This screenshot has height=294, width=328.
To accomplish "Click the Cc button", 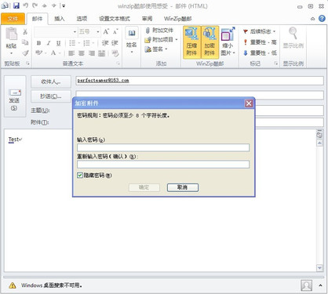I will coord(51,96).
